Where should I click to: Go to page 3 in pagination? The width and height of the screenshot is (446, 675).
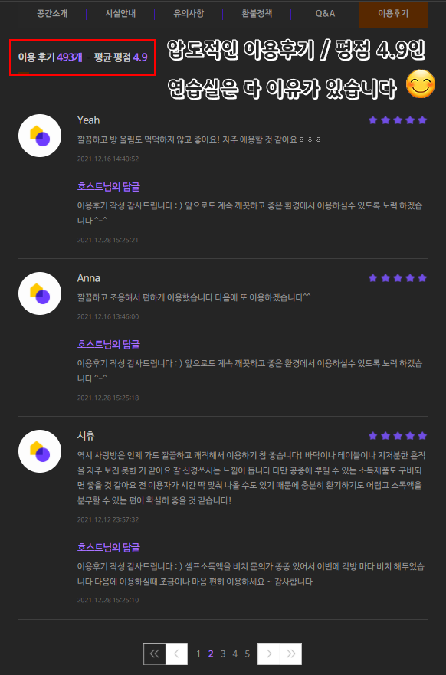tap(222, 654)
